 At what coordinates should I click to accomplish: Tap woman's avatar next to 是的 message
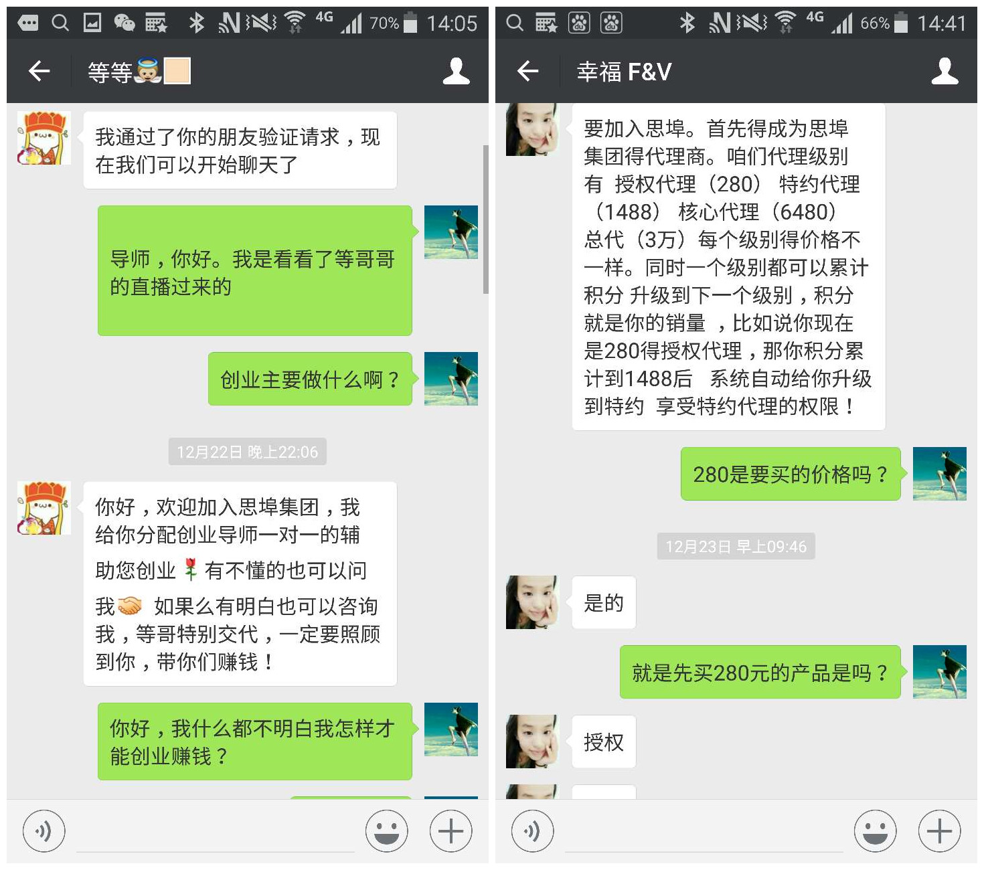pos(532,602)
